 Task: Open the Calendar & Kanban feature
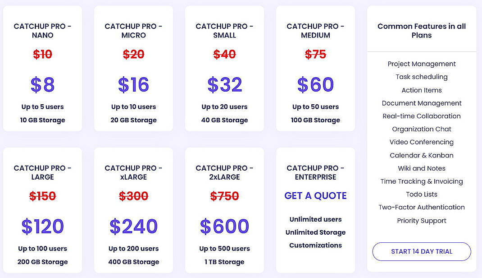coord(421,155)
